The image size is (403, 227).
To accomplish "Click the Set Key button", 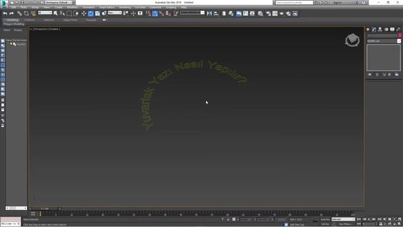I will [326, 224].
